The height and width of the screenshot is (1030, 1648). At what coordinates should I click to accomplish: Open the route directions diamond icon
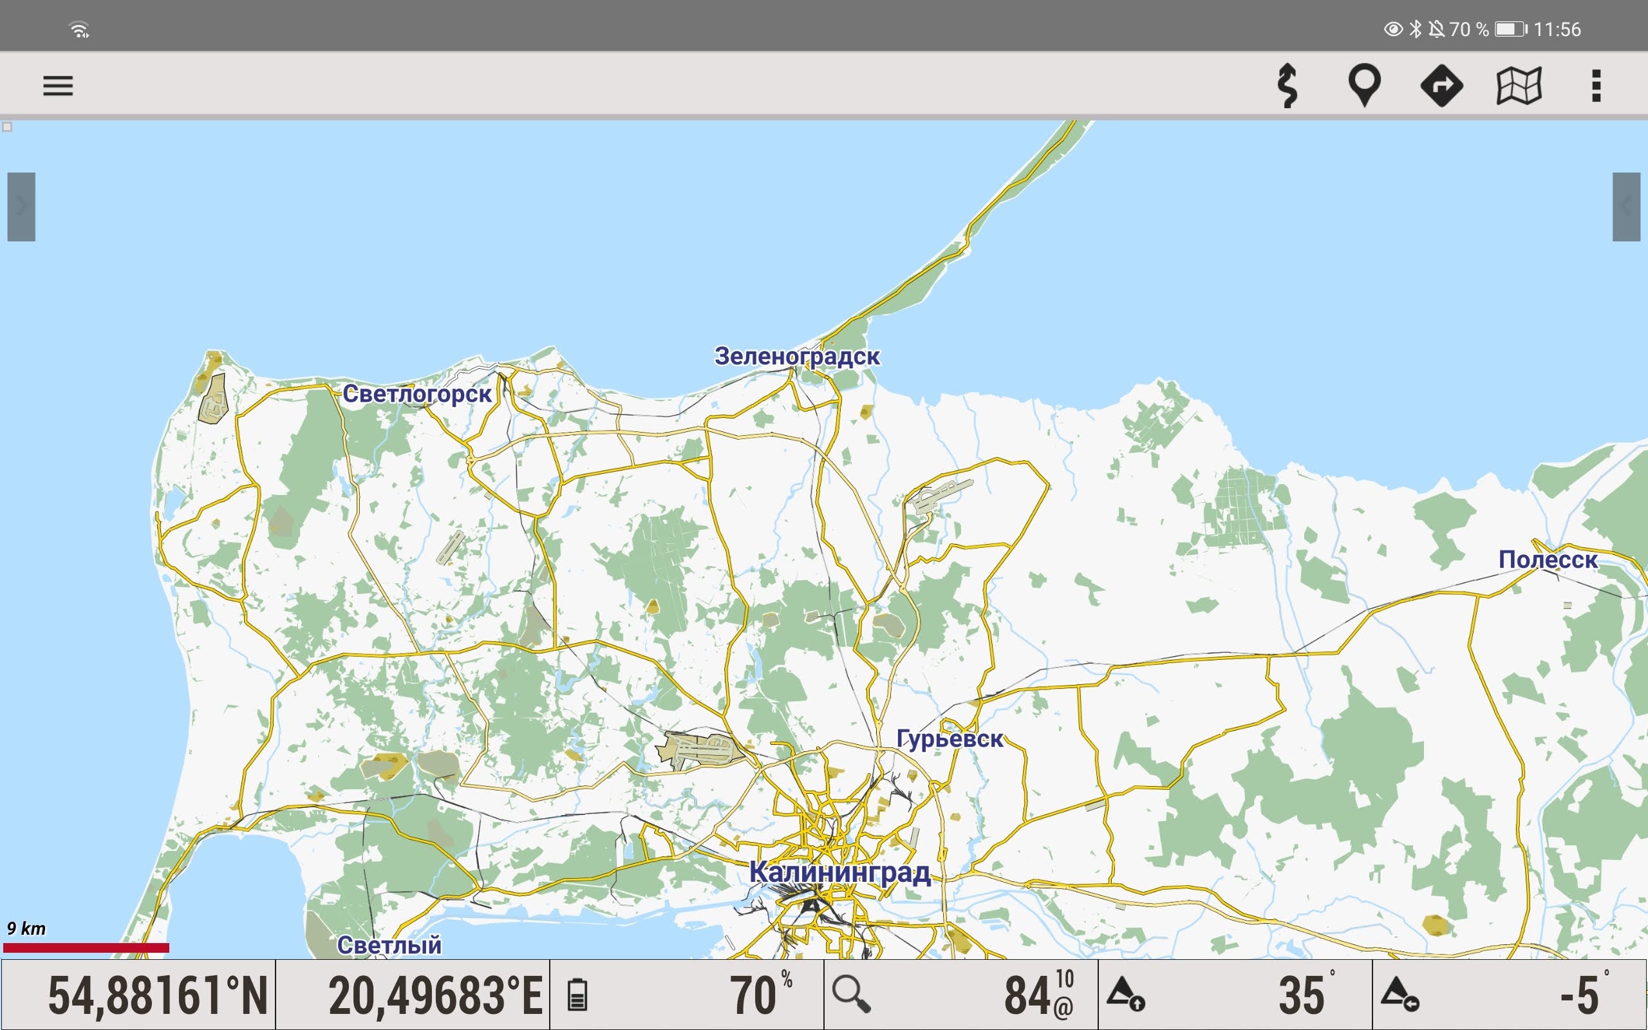pyautogui.click(x=1441, y=86)
